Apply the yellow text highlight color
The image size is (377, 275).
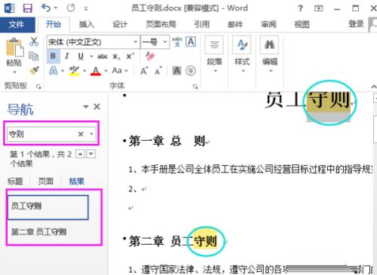point(74,71)
